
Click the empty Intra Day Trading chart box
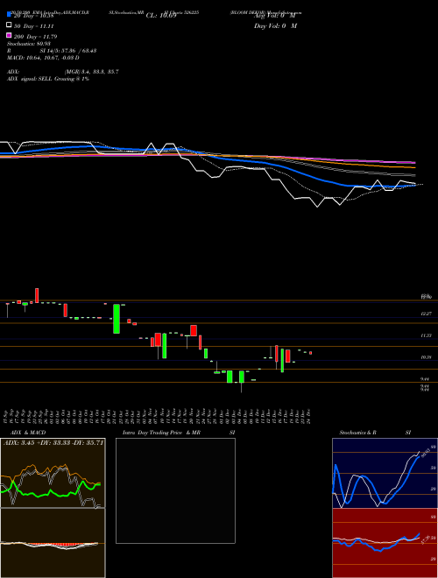175,490
